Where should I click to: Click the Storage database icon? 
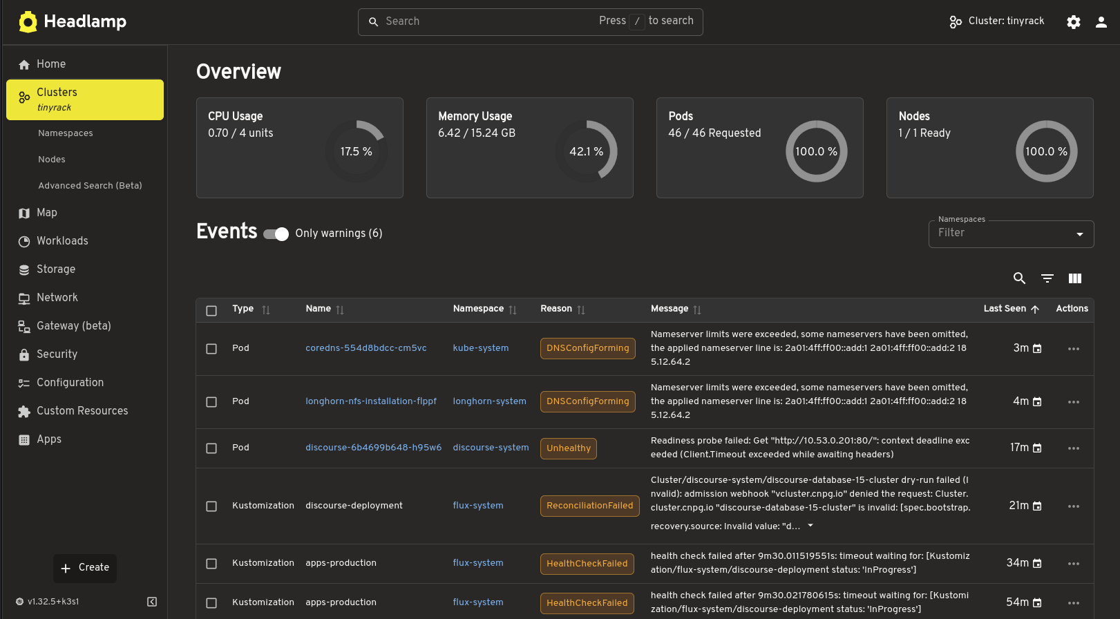point(24,270)
